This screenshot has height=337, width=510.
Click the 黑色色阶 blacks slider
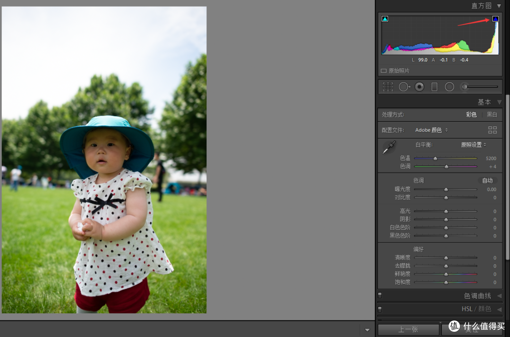(x=445, y=236)
